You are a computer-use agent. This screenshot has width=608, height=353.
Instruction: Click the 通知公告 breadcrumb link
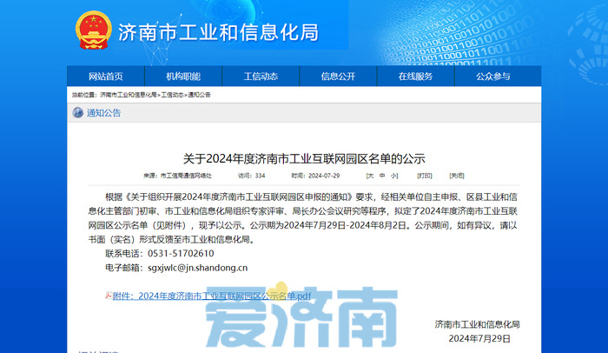click(199, 95)
